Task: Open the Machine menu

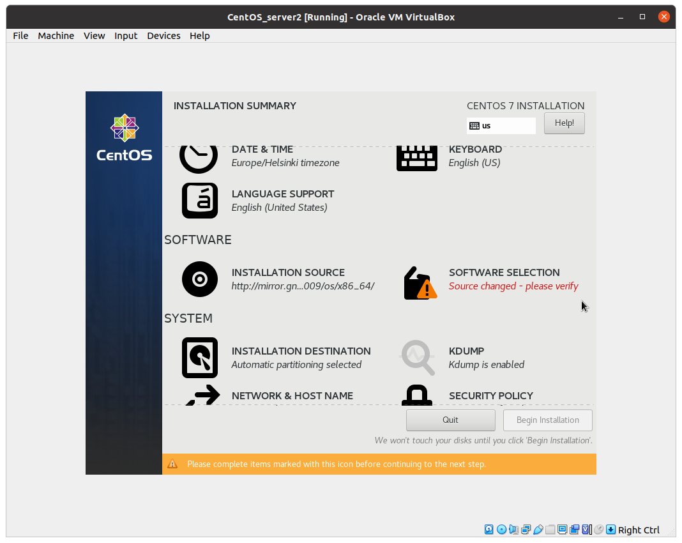Action: [x=56, y=36]
